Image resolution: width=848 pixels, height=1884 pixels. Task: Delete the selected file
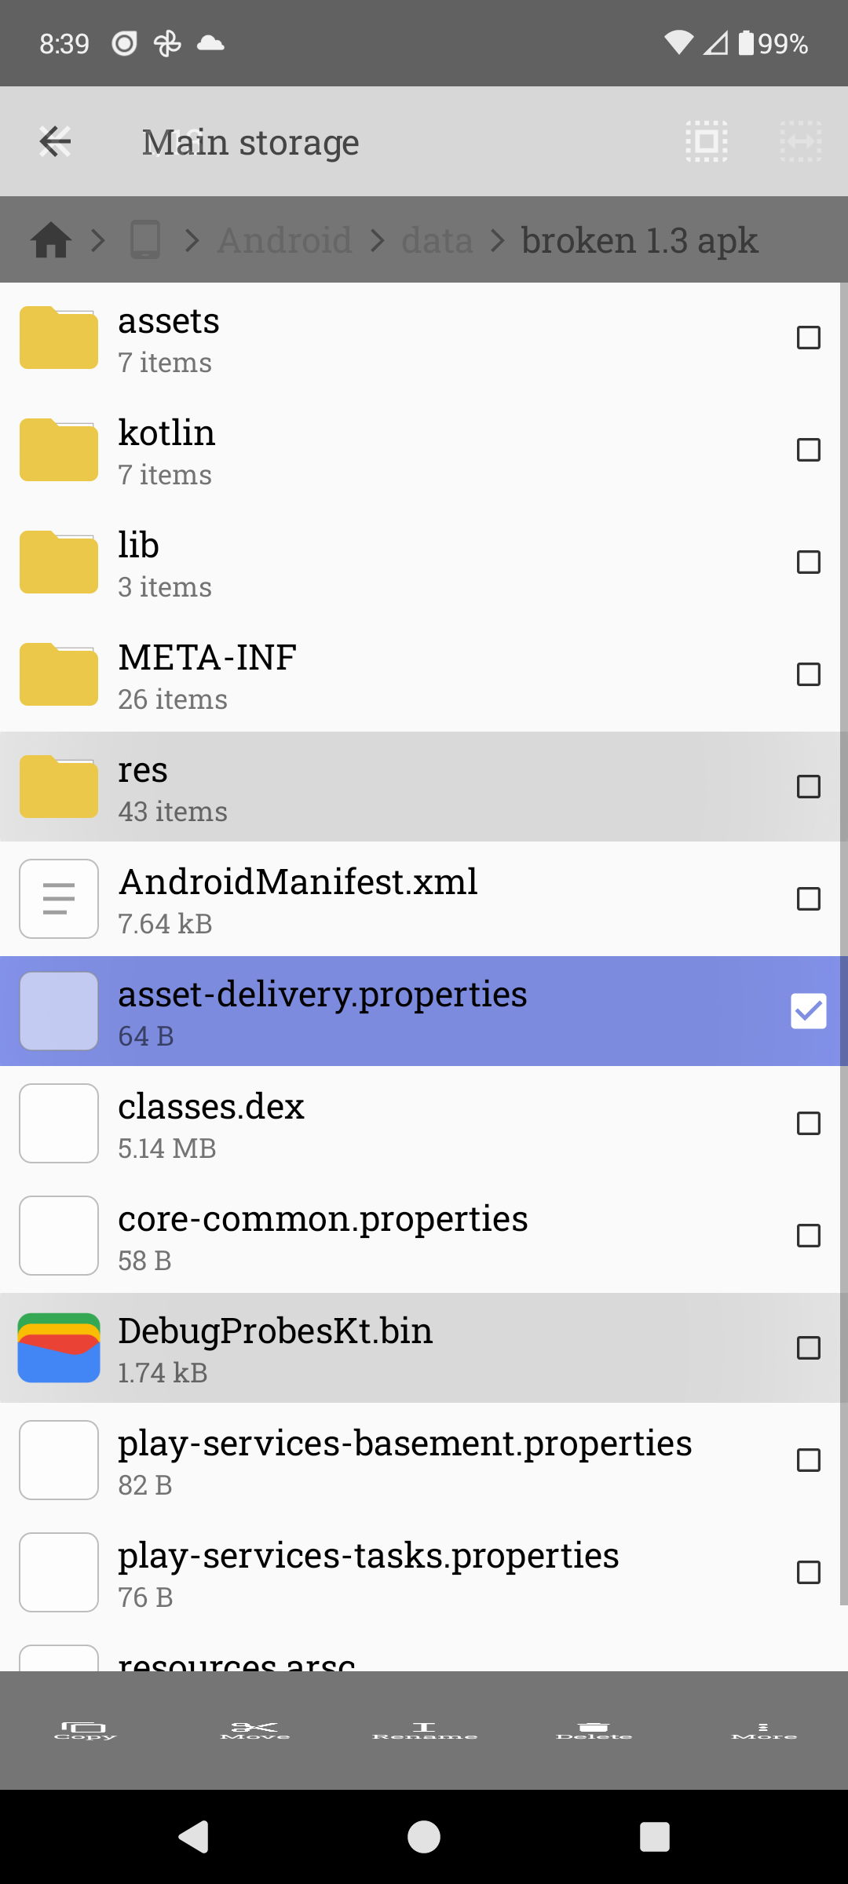tap(594, 1730)
